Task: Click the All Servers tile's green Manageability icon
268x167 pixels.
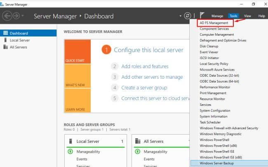Action: (138, 151)
